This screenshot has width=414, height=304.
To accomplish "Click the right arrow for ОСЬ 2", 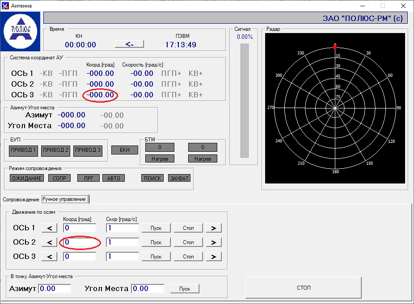I will tap(214, 242).
